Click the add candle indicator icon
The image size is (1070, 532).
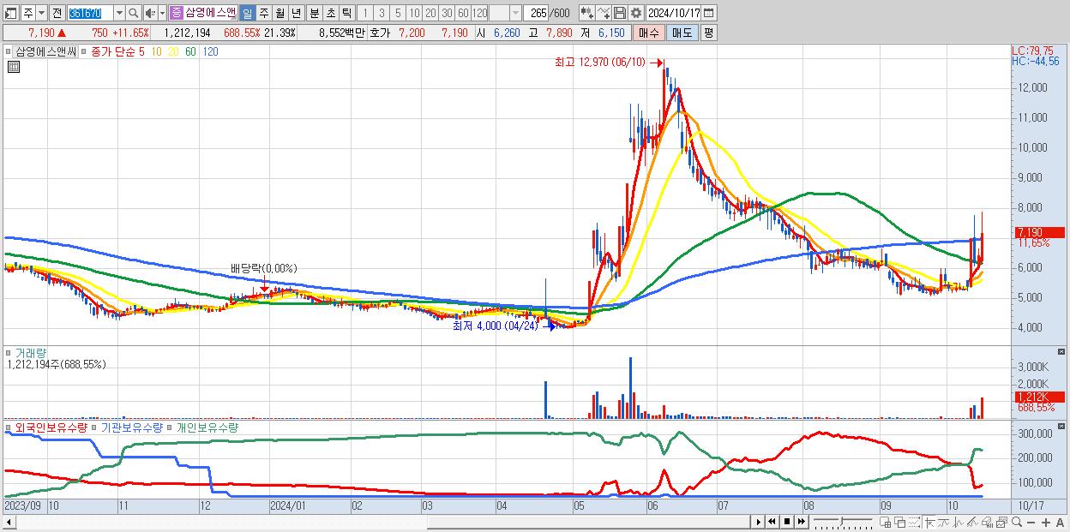(x=586, y=13)
